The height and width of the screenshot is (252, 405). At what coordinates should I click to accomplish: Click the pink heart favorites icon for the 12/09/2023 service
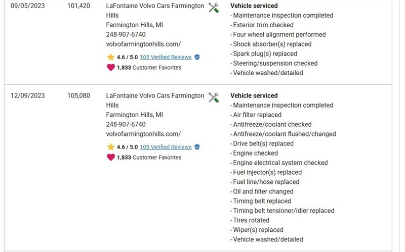point(111,157)
